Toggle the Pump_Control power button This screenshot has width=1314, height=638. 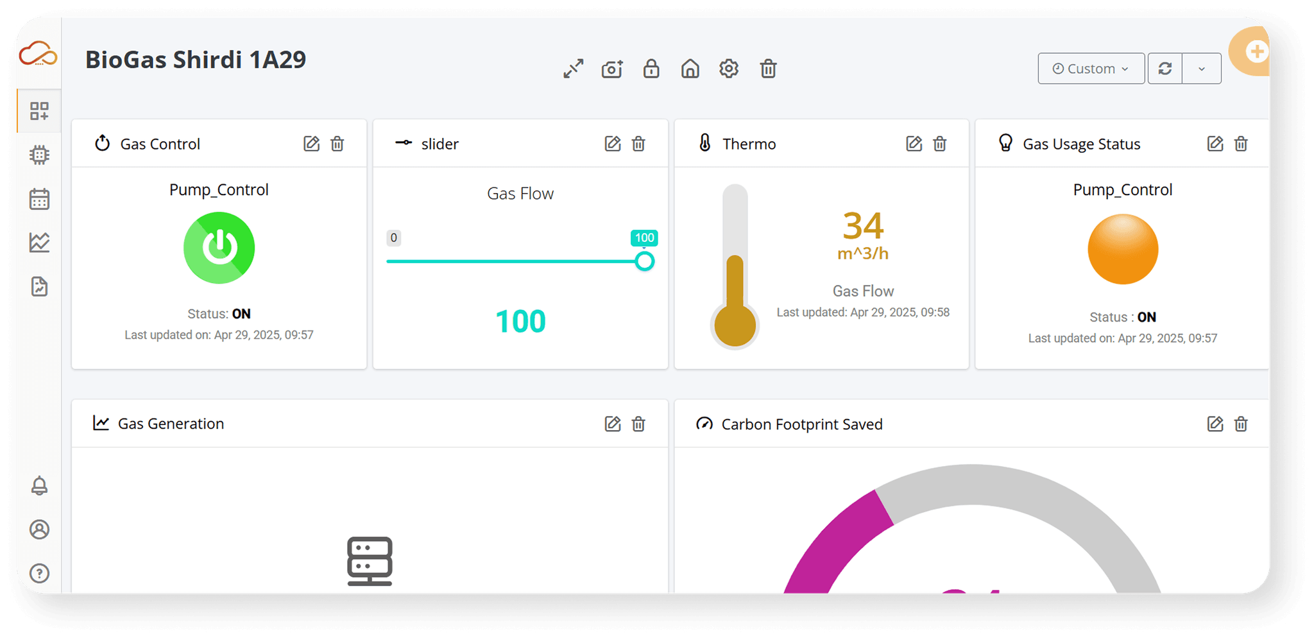tap(219, 248)
